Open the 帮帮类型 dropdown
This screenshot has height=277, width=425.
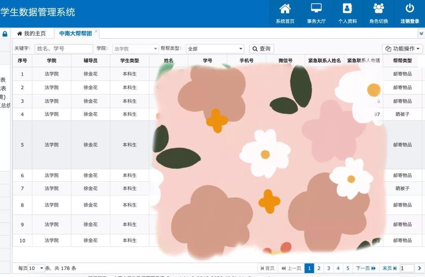(x=215, y=49)
